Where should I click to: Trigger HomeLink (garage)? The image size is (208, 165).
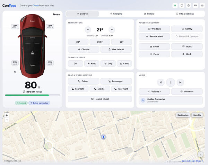tap(187, 36)
